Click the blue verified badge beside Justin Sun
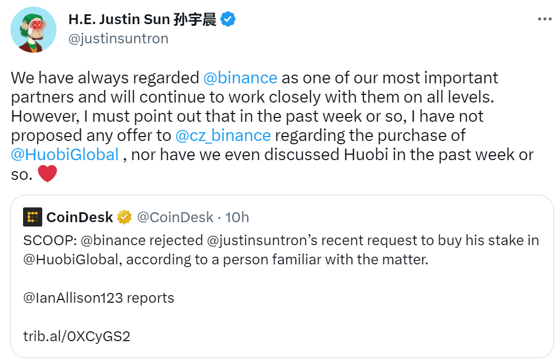The image size is (560, 362). [x=228, y=19]
